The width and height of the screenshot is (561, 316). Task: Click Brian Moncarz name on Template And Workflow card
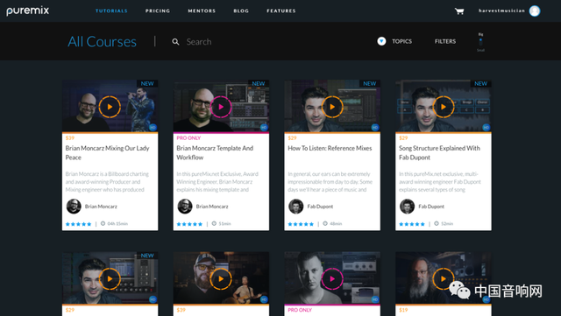tap(212, 207)
